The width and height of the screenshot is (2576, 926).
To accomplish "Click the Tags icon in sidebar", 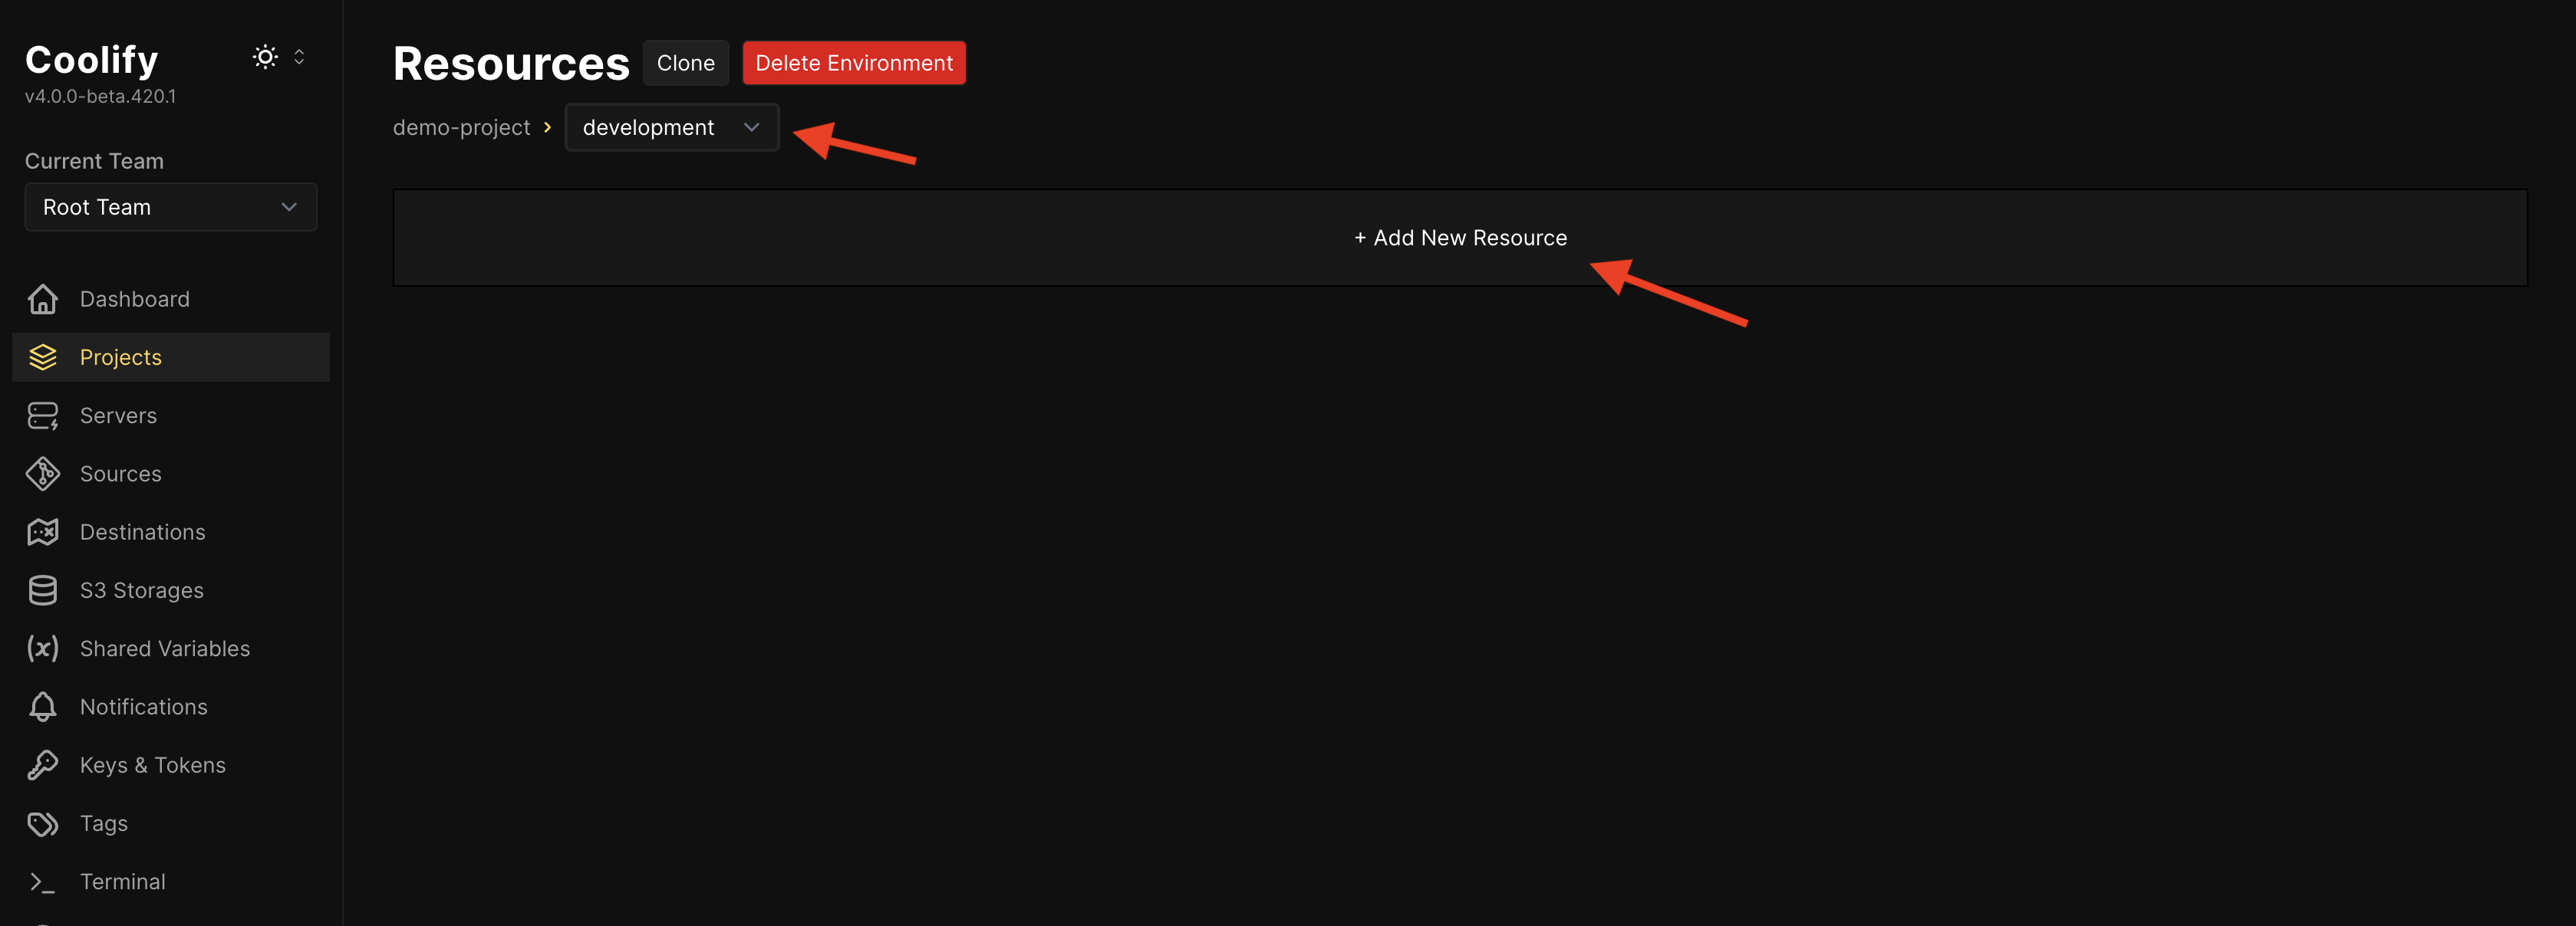I will coord(43,823).
